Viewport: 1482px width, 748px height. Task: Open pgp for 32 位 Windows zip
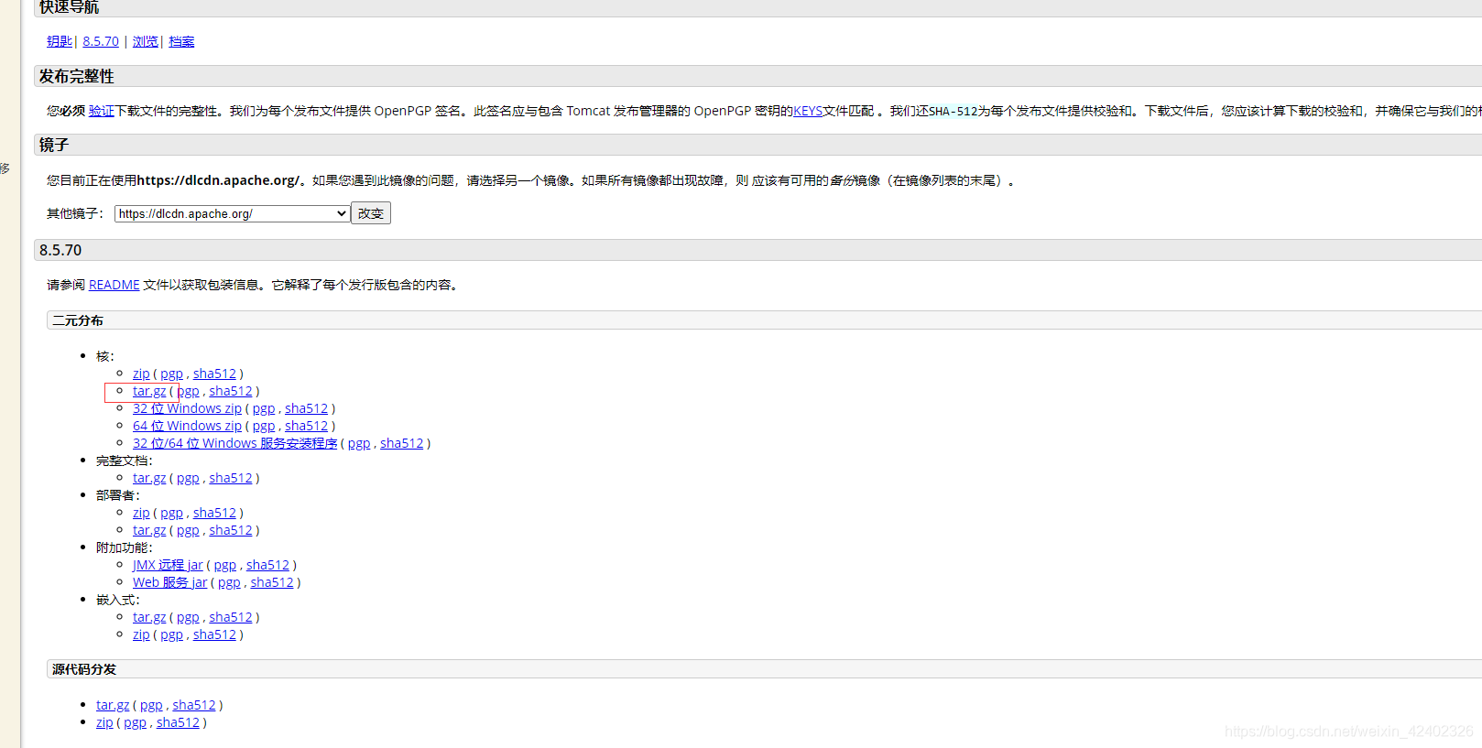point(264,408)
